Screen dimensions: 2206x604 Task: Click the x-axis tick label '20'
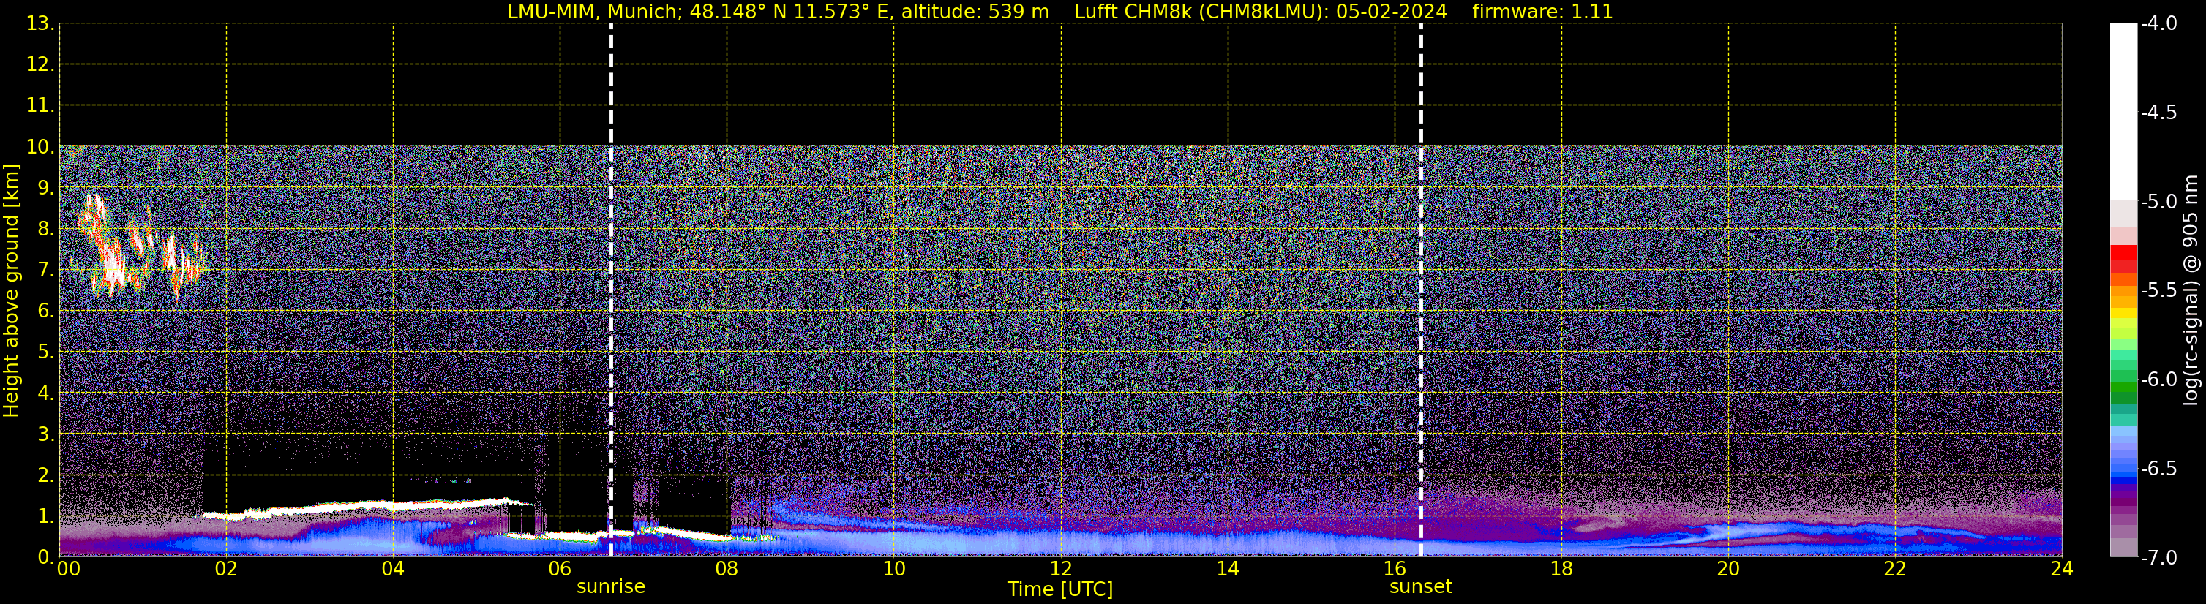(x=1728, y=569)
